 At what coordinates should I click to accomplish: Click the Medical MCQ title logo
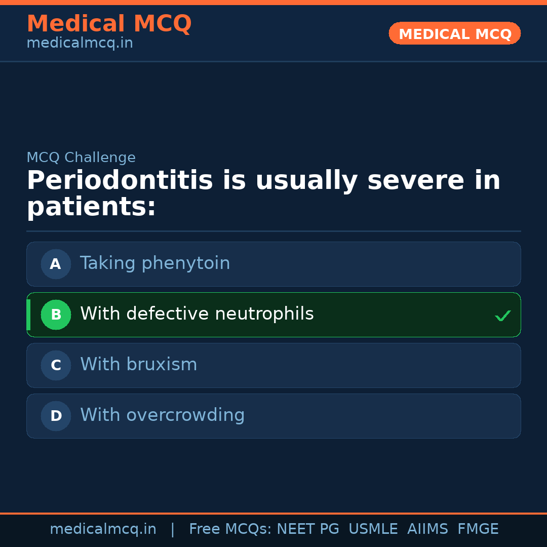tap(109, 24)
